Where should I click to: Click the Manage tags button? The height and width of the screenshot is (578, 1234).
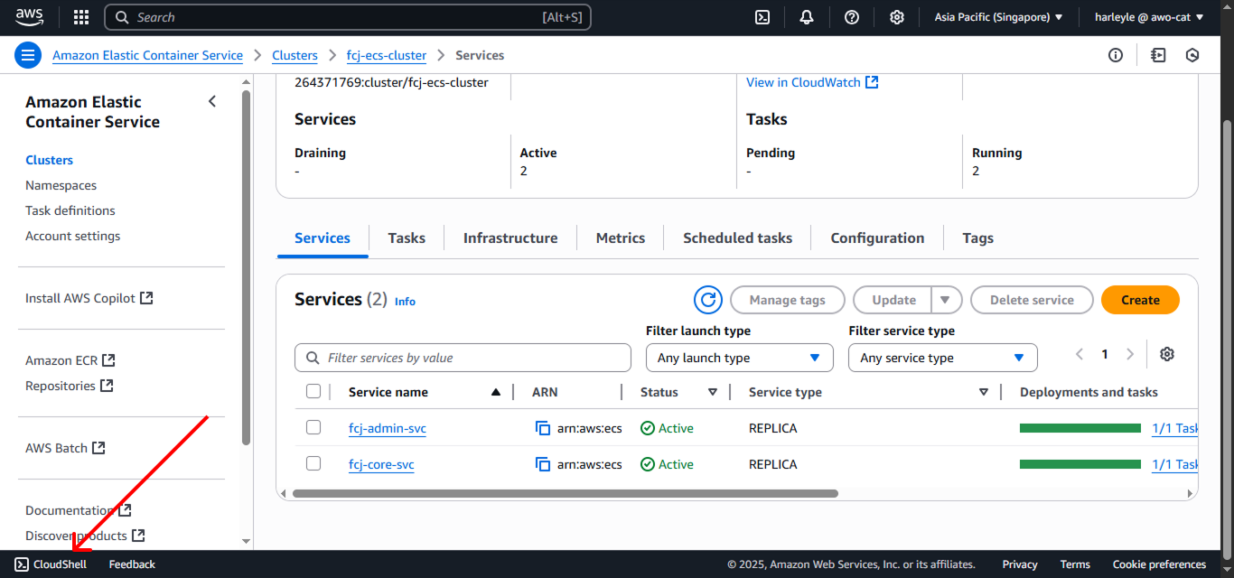[787, 300]
